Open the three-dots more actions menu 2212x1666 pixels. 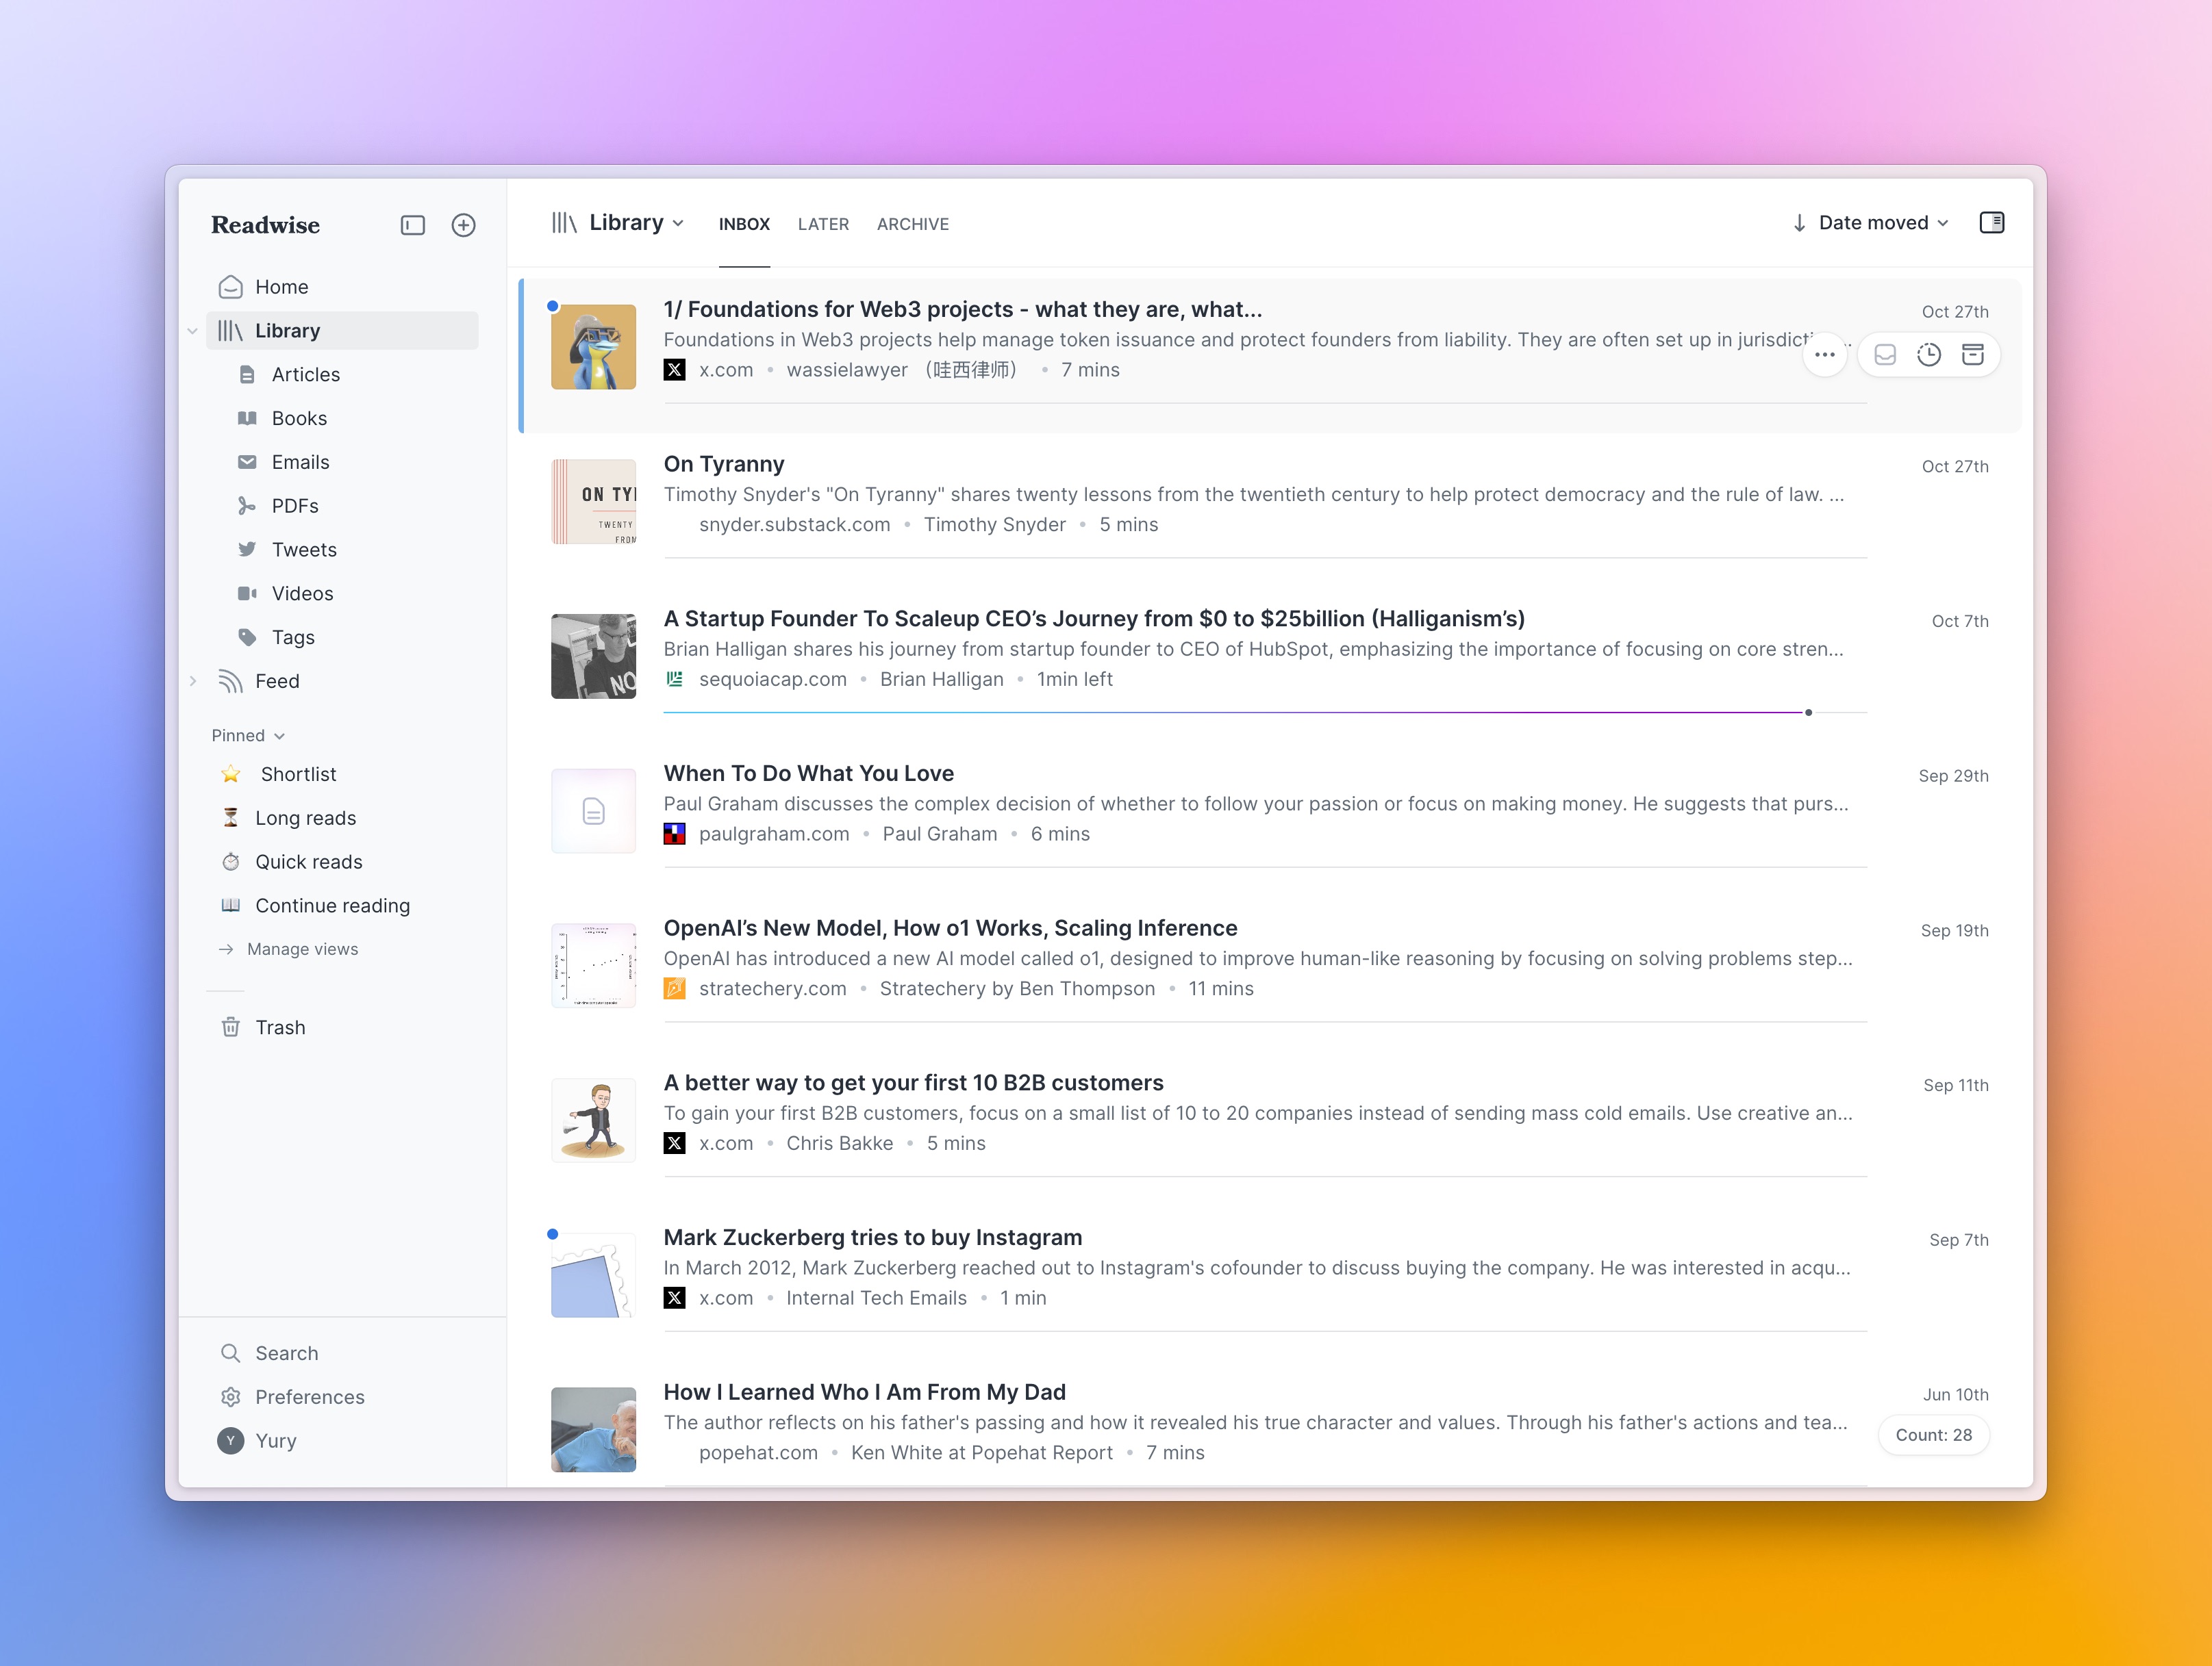[1824, 355]
